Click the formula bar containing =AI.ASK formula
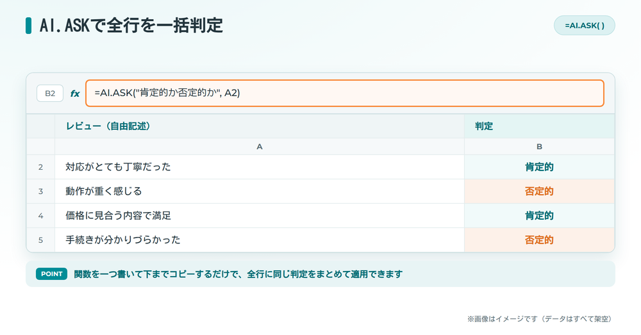The height and width of the screenshot is (335, 641). [x=345, y=93]
